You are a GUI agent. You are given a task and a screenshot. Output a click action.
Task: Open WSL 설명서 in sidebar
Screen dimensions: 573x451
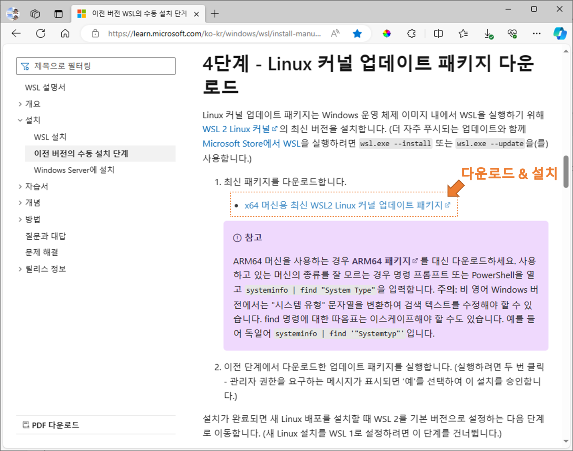coord(45,87)
